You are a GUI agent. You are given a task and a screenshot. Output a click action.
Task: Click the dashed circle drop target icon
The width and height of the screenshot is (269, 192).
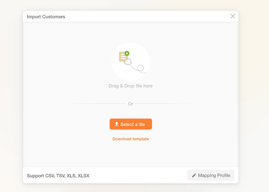(141, 68)
